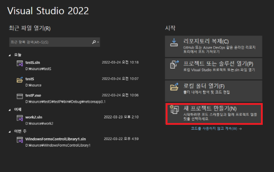Click the 로컬 Visual Studio 프로젝트 description text

coord(219,70)
